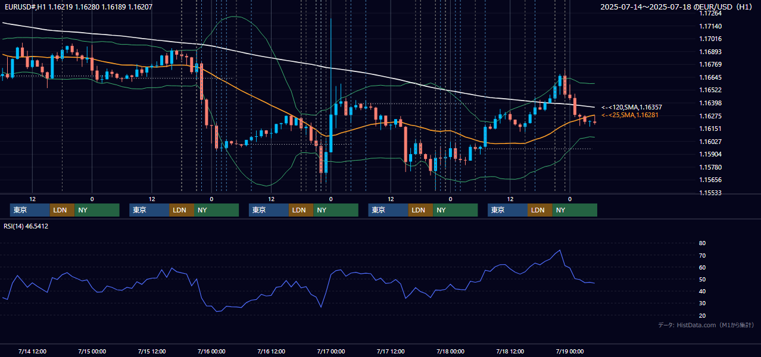Click the 1.16522 price axis label
Image resolution: width=761 pixels, height=357 pixels.
711,90
